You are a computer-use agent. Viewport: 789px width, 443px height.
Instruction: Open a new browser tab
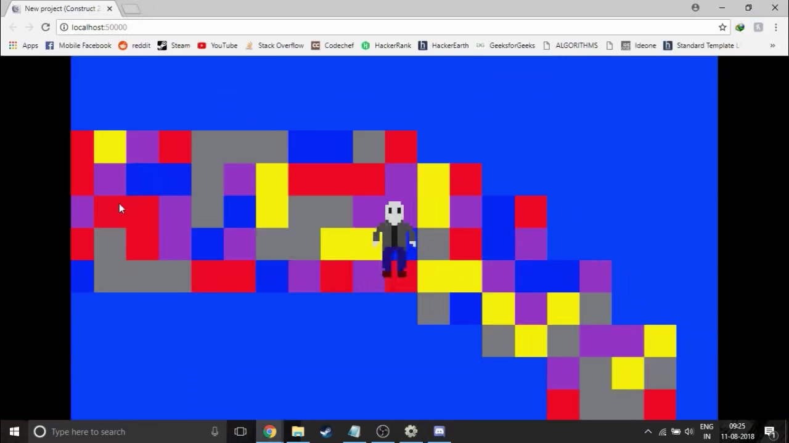point(131,9)
